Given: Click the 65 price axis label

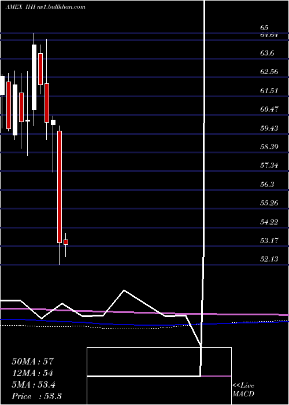Looking at the screenshot, I should point(265,28).
